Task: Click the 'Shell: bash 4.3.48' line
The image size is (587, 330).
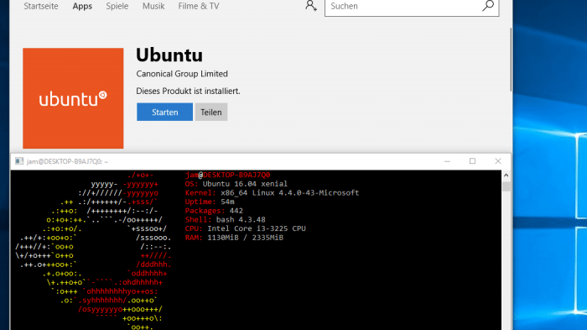Action: pos(226,220)
